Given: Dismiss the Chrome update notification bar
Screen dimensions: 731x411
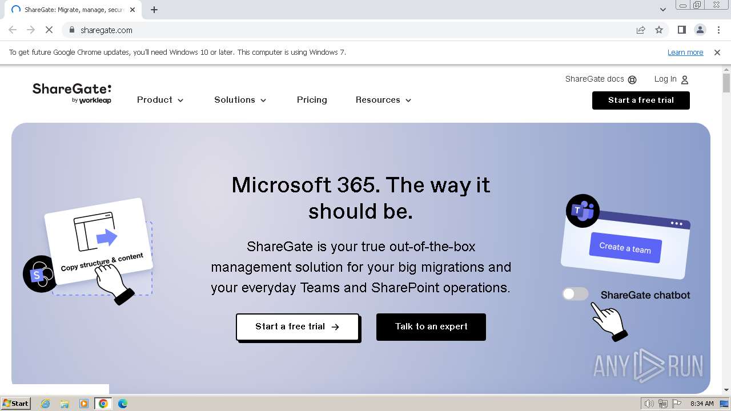Looking at the screenshot, I should (717, 52).
